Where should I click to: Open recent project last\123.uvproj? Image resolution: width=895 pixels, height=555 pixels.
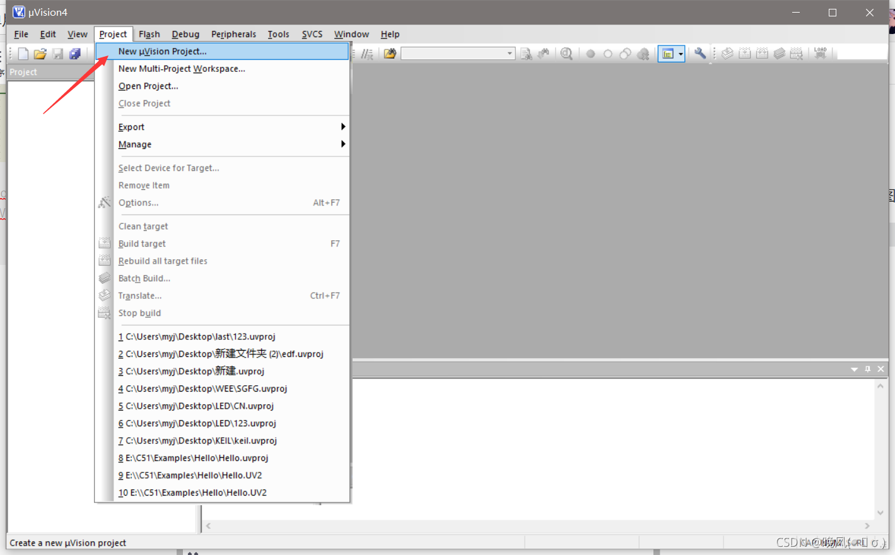[222, 337]
